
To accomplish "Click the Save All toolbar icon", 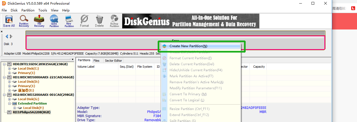I will pos(9,21).
